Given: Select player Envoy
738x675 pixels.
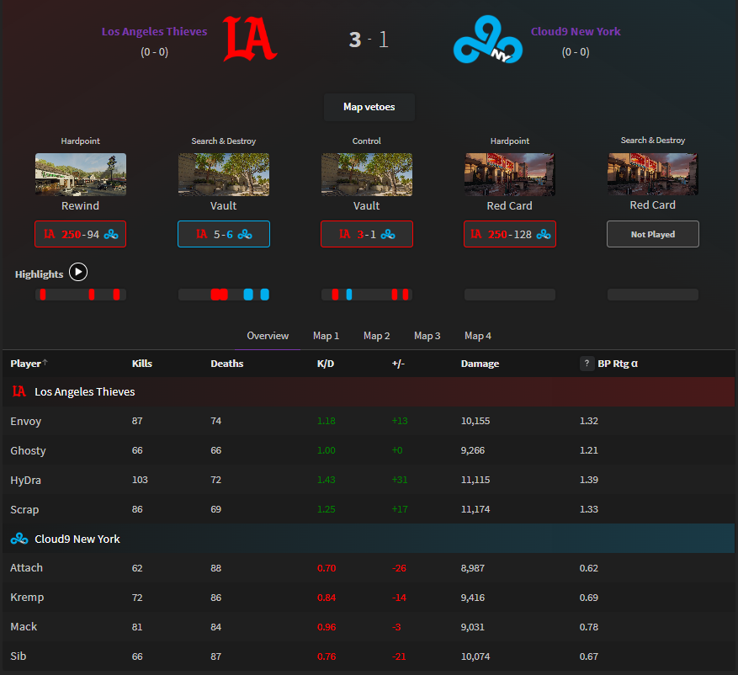Looking at the screenshot, I should point(26,422).
